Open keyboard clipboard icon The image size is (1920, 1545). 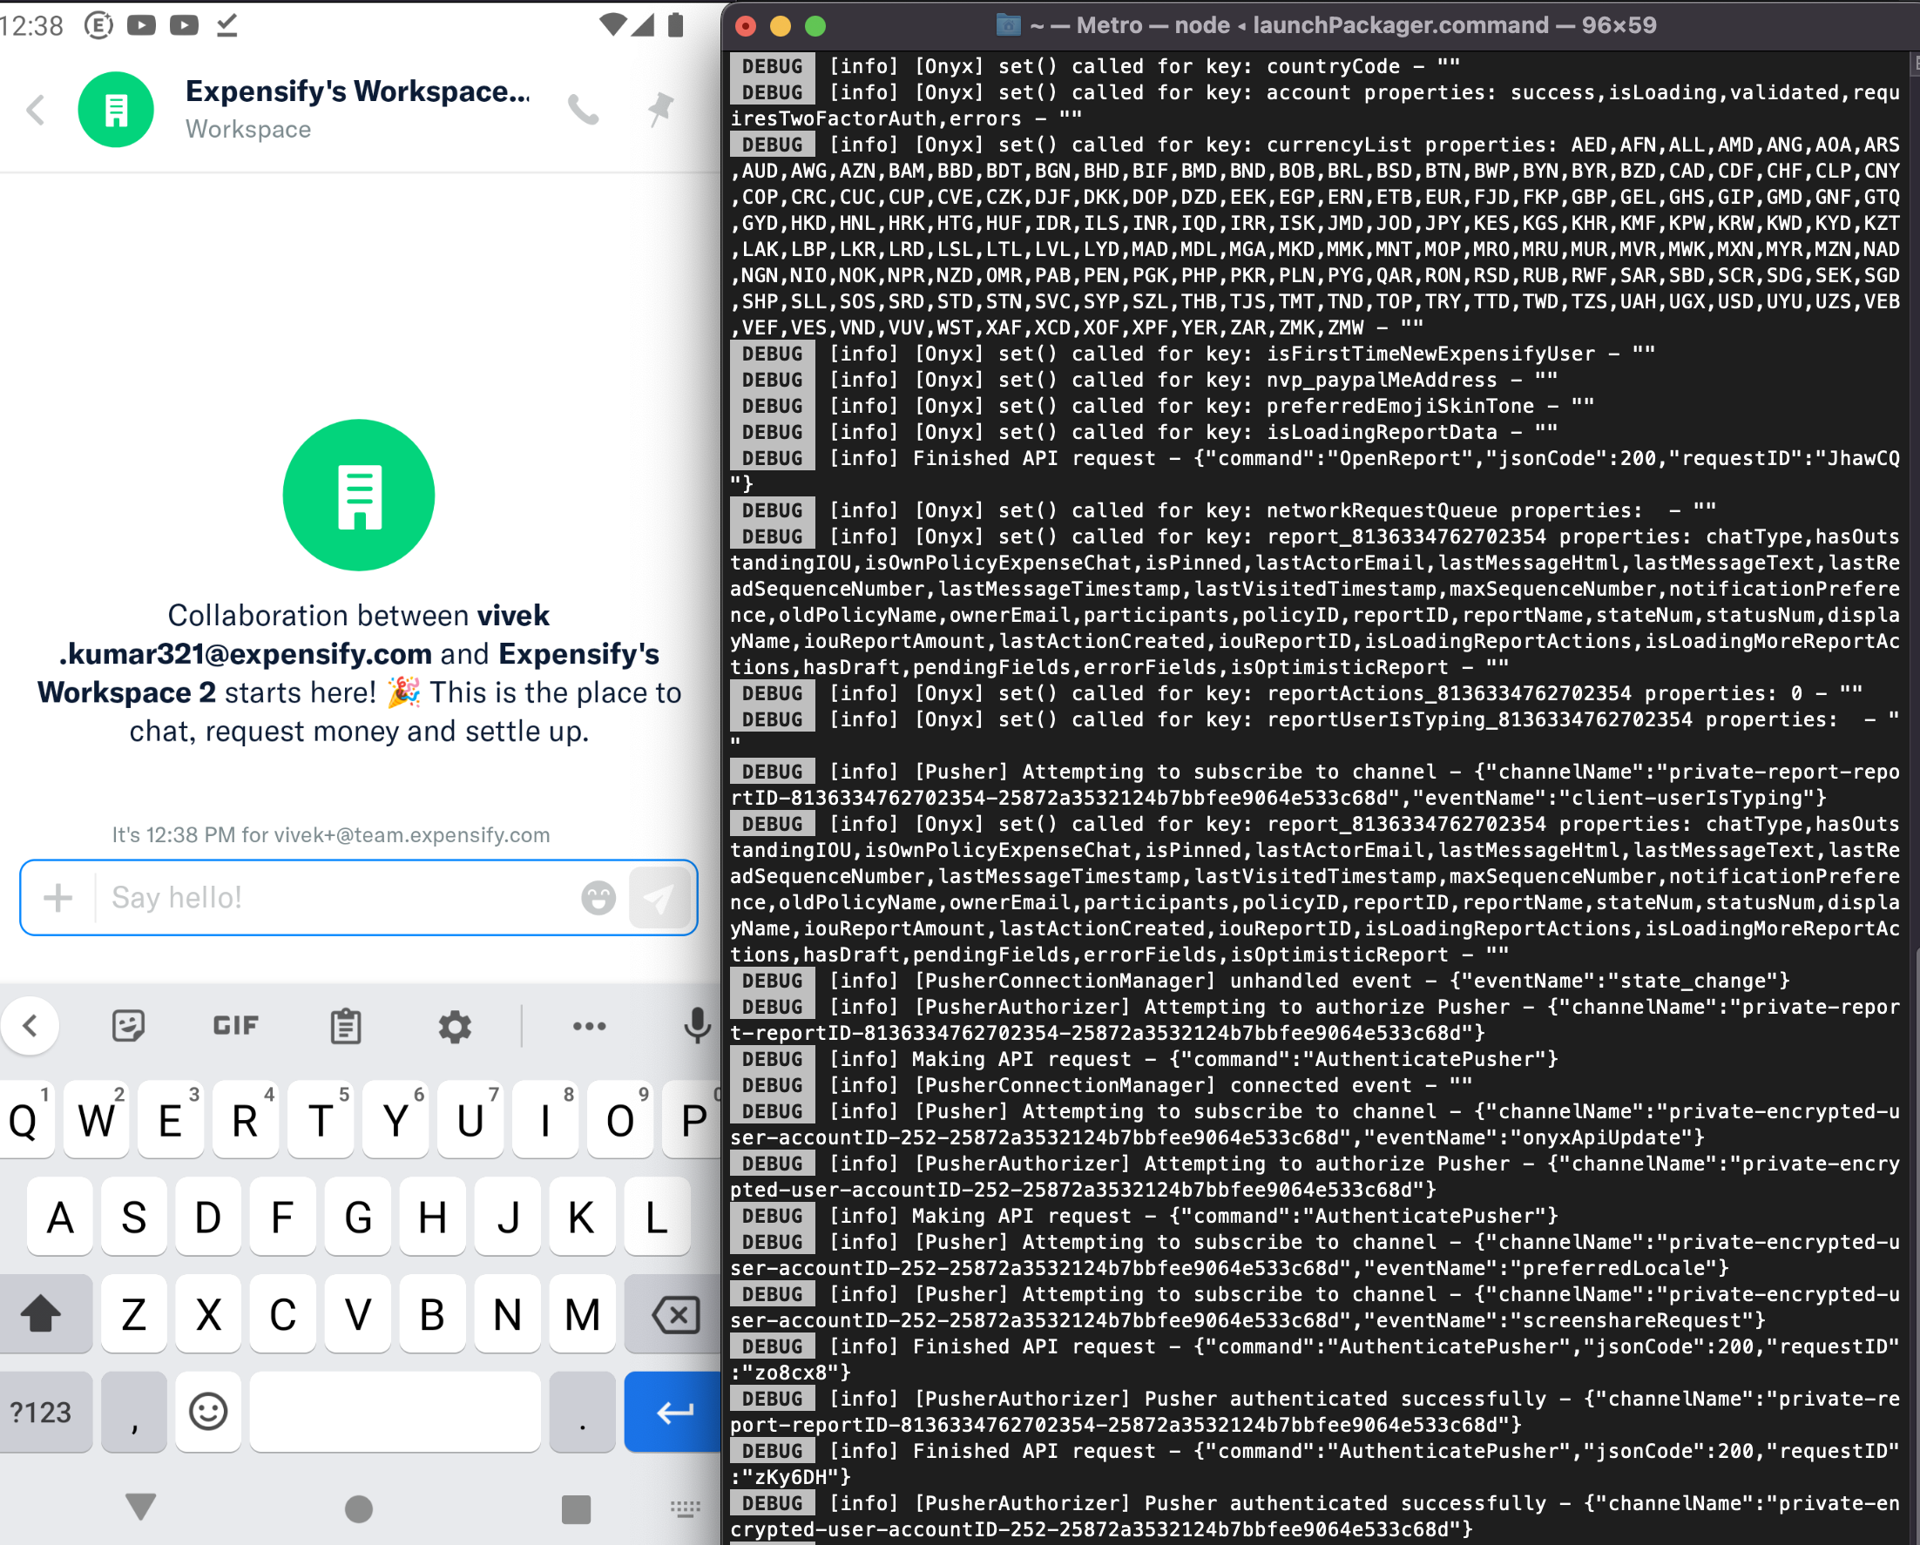[x=346, y=1026]
